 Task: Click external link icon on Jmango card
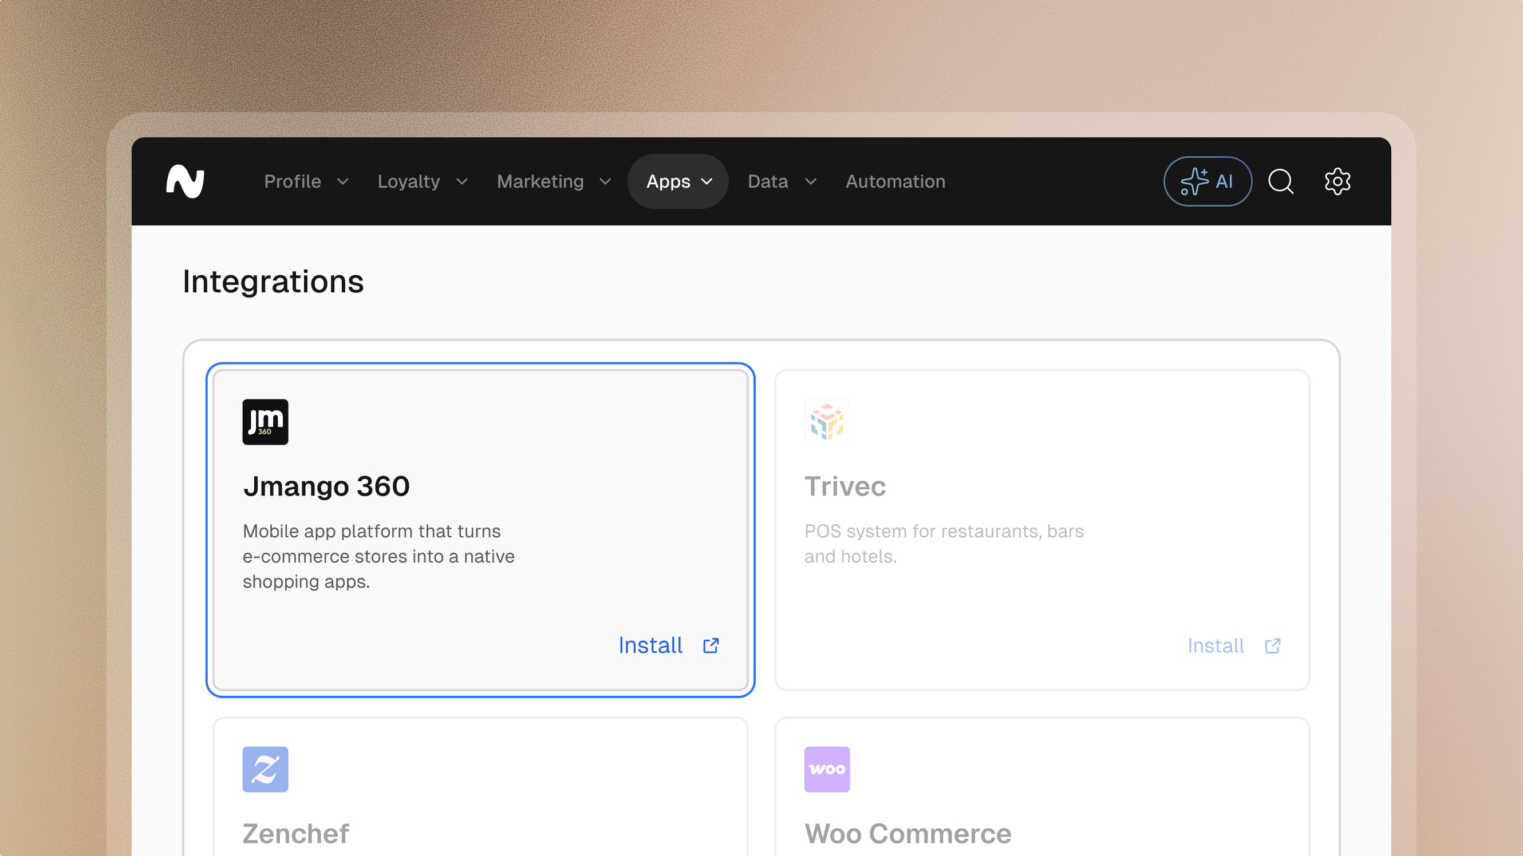pos(711,645)
